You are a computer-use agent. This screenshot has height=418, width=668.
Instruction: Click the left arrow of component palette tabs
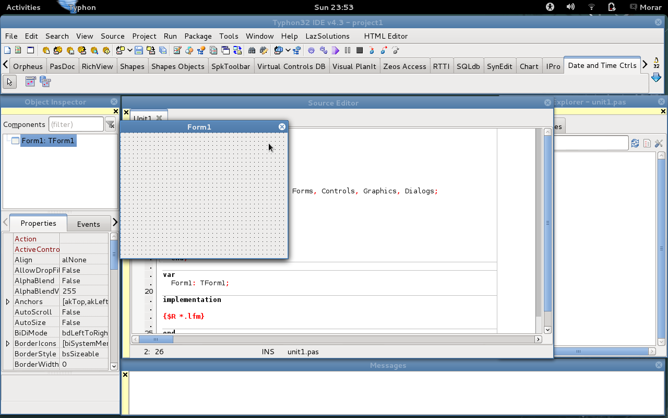tap(5, 65)
